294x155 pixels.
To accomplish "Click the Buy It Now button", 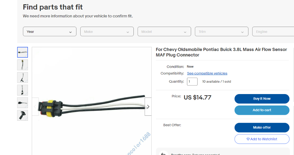I will [262, 99].
